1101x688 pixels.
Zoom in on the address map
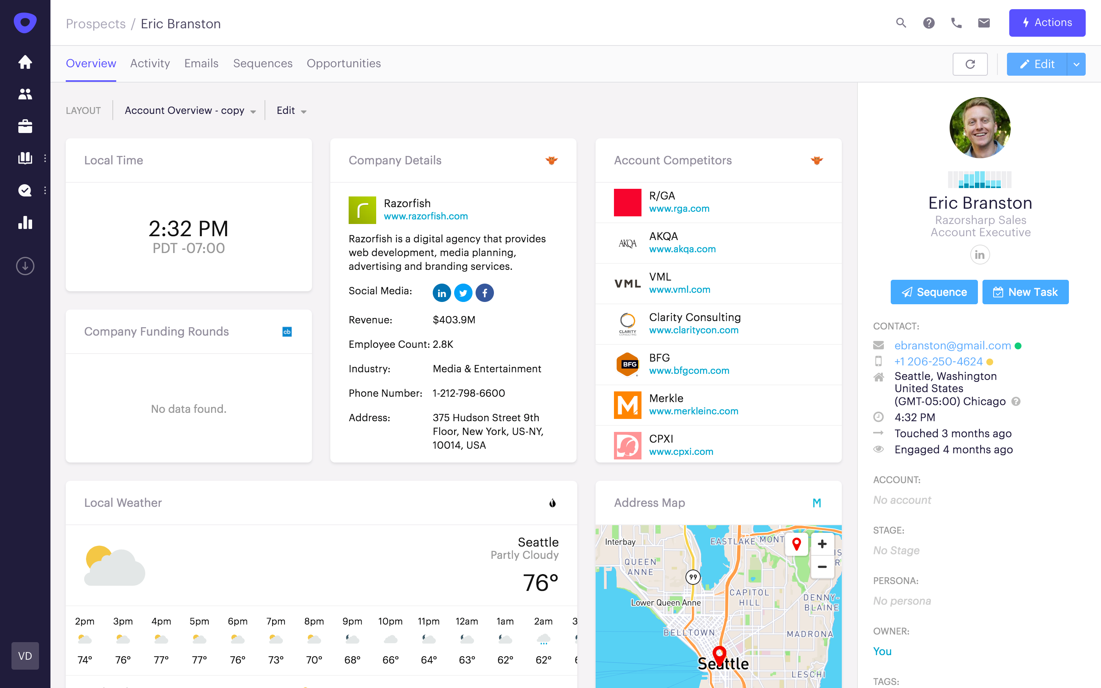[822, 544]
